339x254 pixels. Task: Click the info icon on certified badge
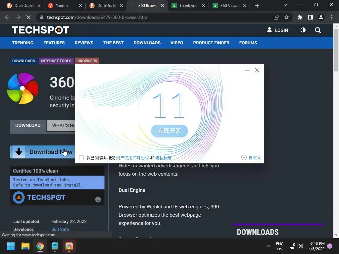pyautogui.click(x=98, y=199)
